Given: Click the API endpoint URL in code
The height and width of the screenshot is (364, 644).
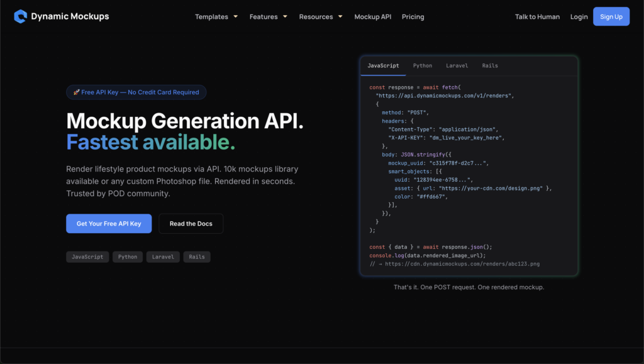Looking at the screenshot, I should click(445, 96).
